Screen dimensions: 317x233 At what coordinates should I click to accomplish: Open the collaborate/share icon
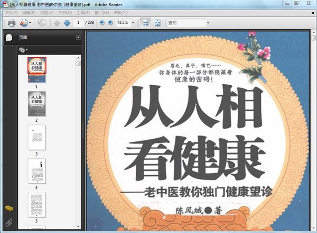point(24,23)
